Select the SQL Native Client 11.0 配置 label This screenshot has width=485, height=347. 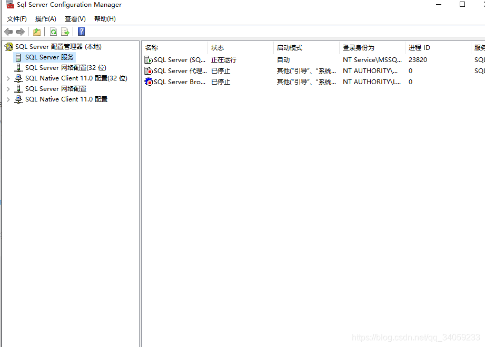coord(66,99)
